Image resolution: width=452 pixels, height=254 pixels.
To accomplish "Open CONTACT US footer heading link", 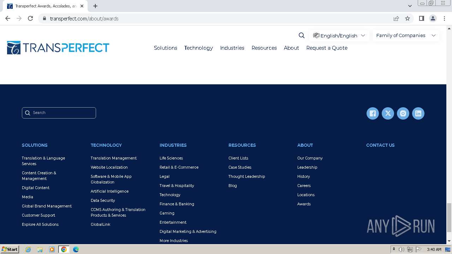I will [380, 145].
